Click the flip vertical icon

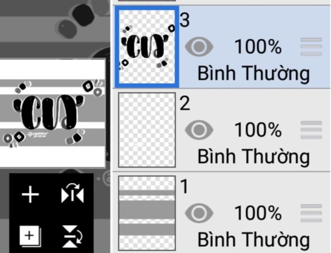coord(72,236)
